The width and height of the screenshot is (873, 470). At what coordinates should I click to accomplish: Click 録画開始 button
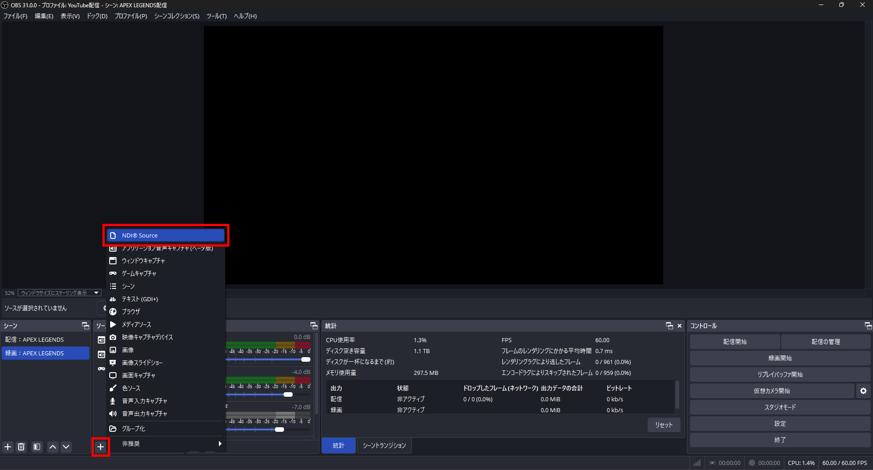click(x=780, y=358)
